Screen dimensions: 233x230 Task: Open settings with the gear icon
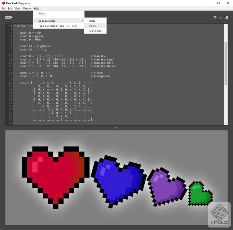tap(215, 17)
